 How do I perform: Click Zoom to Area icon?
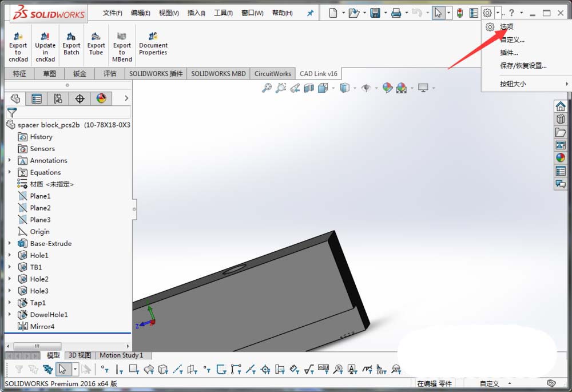click(x=280, y=88)
